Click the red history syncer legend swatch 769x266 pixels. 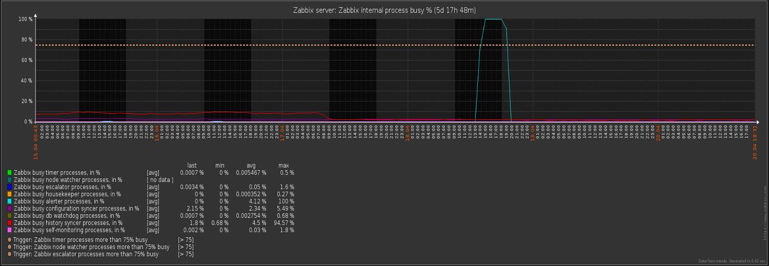[9, 223]
